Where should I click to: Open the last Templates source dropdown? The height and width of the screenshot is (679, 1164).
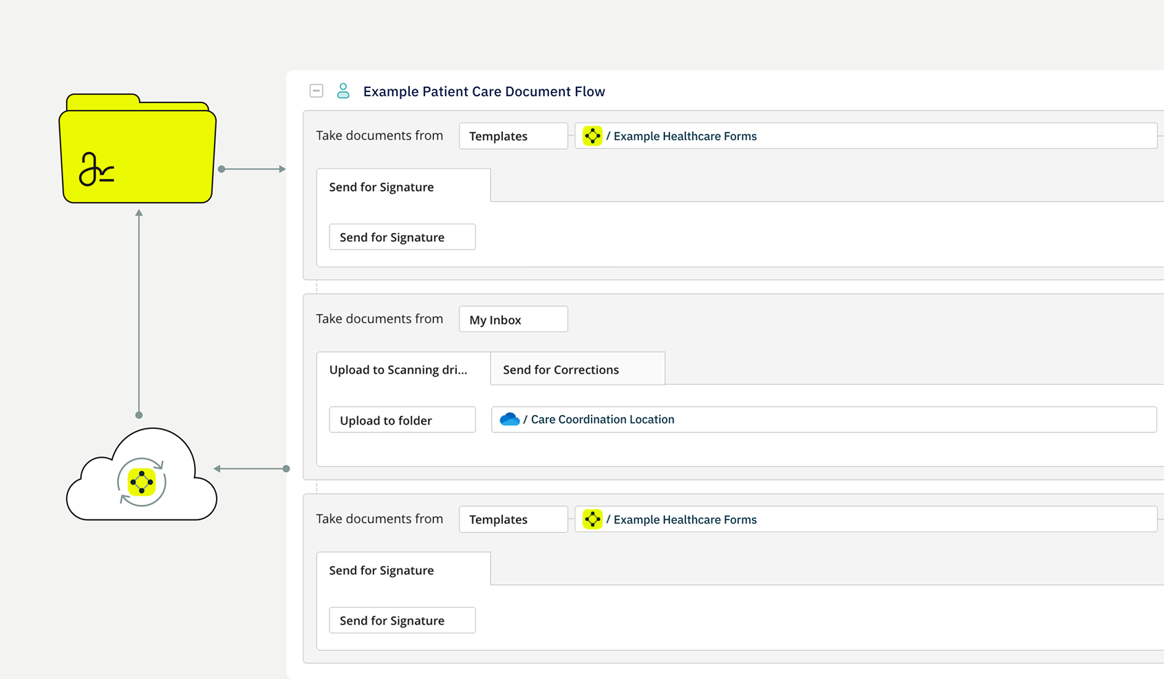coord(513,520)
